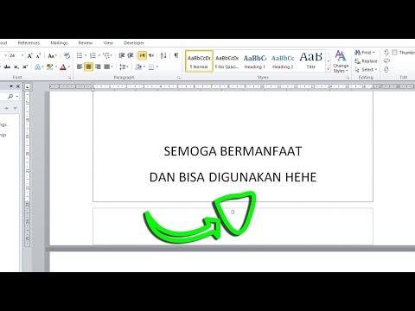Viewport: 415px width, 311px height.
Task: Switch to the Mailings tab
Action: pyautogui.click(x=59, y=43)
